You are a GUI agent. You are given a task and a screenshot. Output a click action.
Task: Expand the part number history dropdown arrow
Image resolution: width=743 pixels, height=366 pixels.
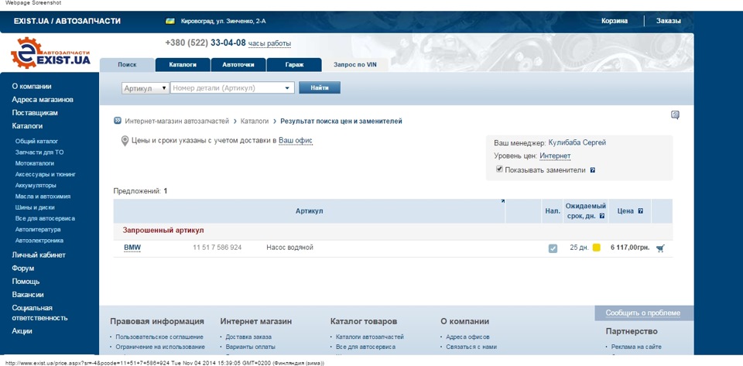(x=287, y=88)
